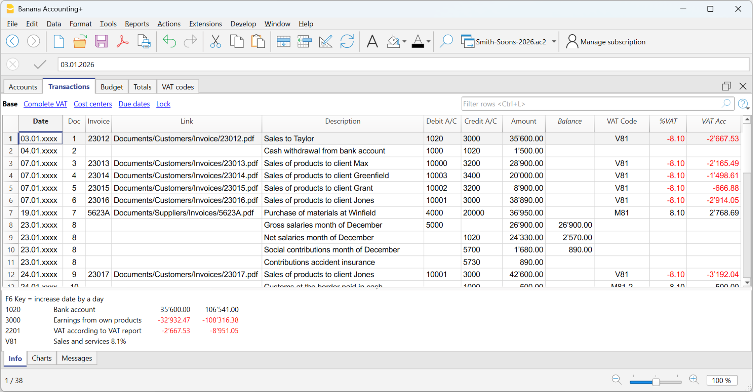The image size is (753, 392).
Task: Export the file to PDF
Action: 122,41
